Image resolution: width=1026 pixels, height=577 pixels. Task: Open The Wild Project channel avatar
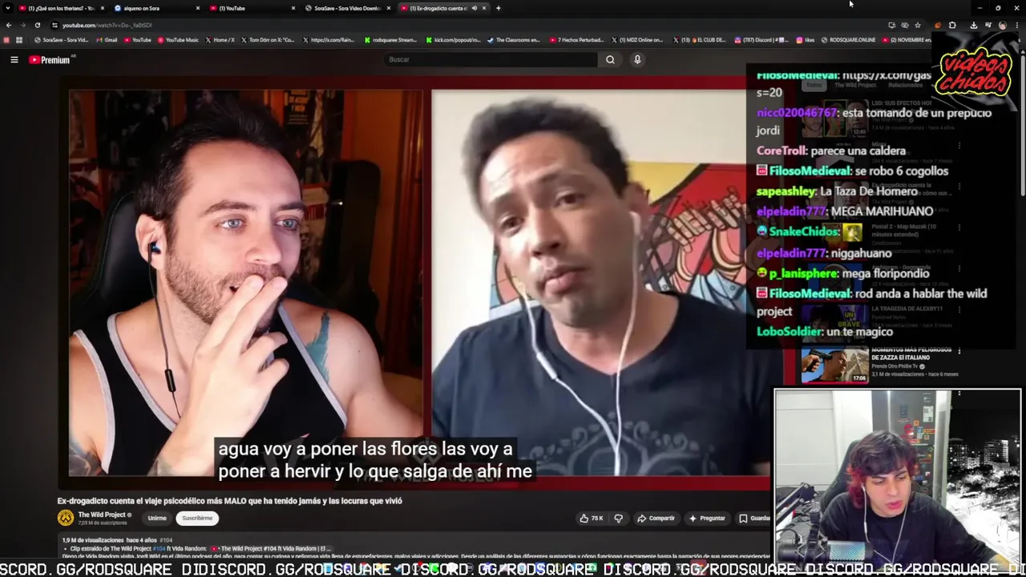click(65, 518)
